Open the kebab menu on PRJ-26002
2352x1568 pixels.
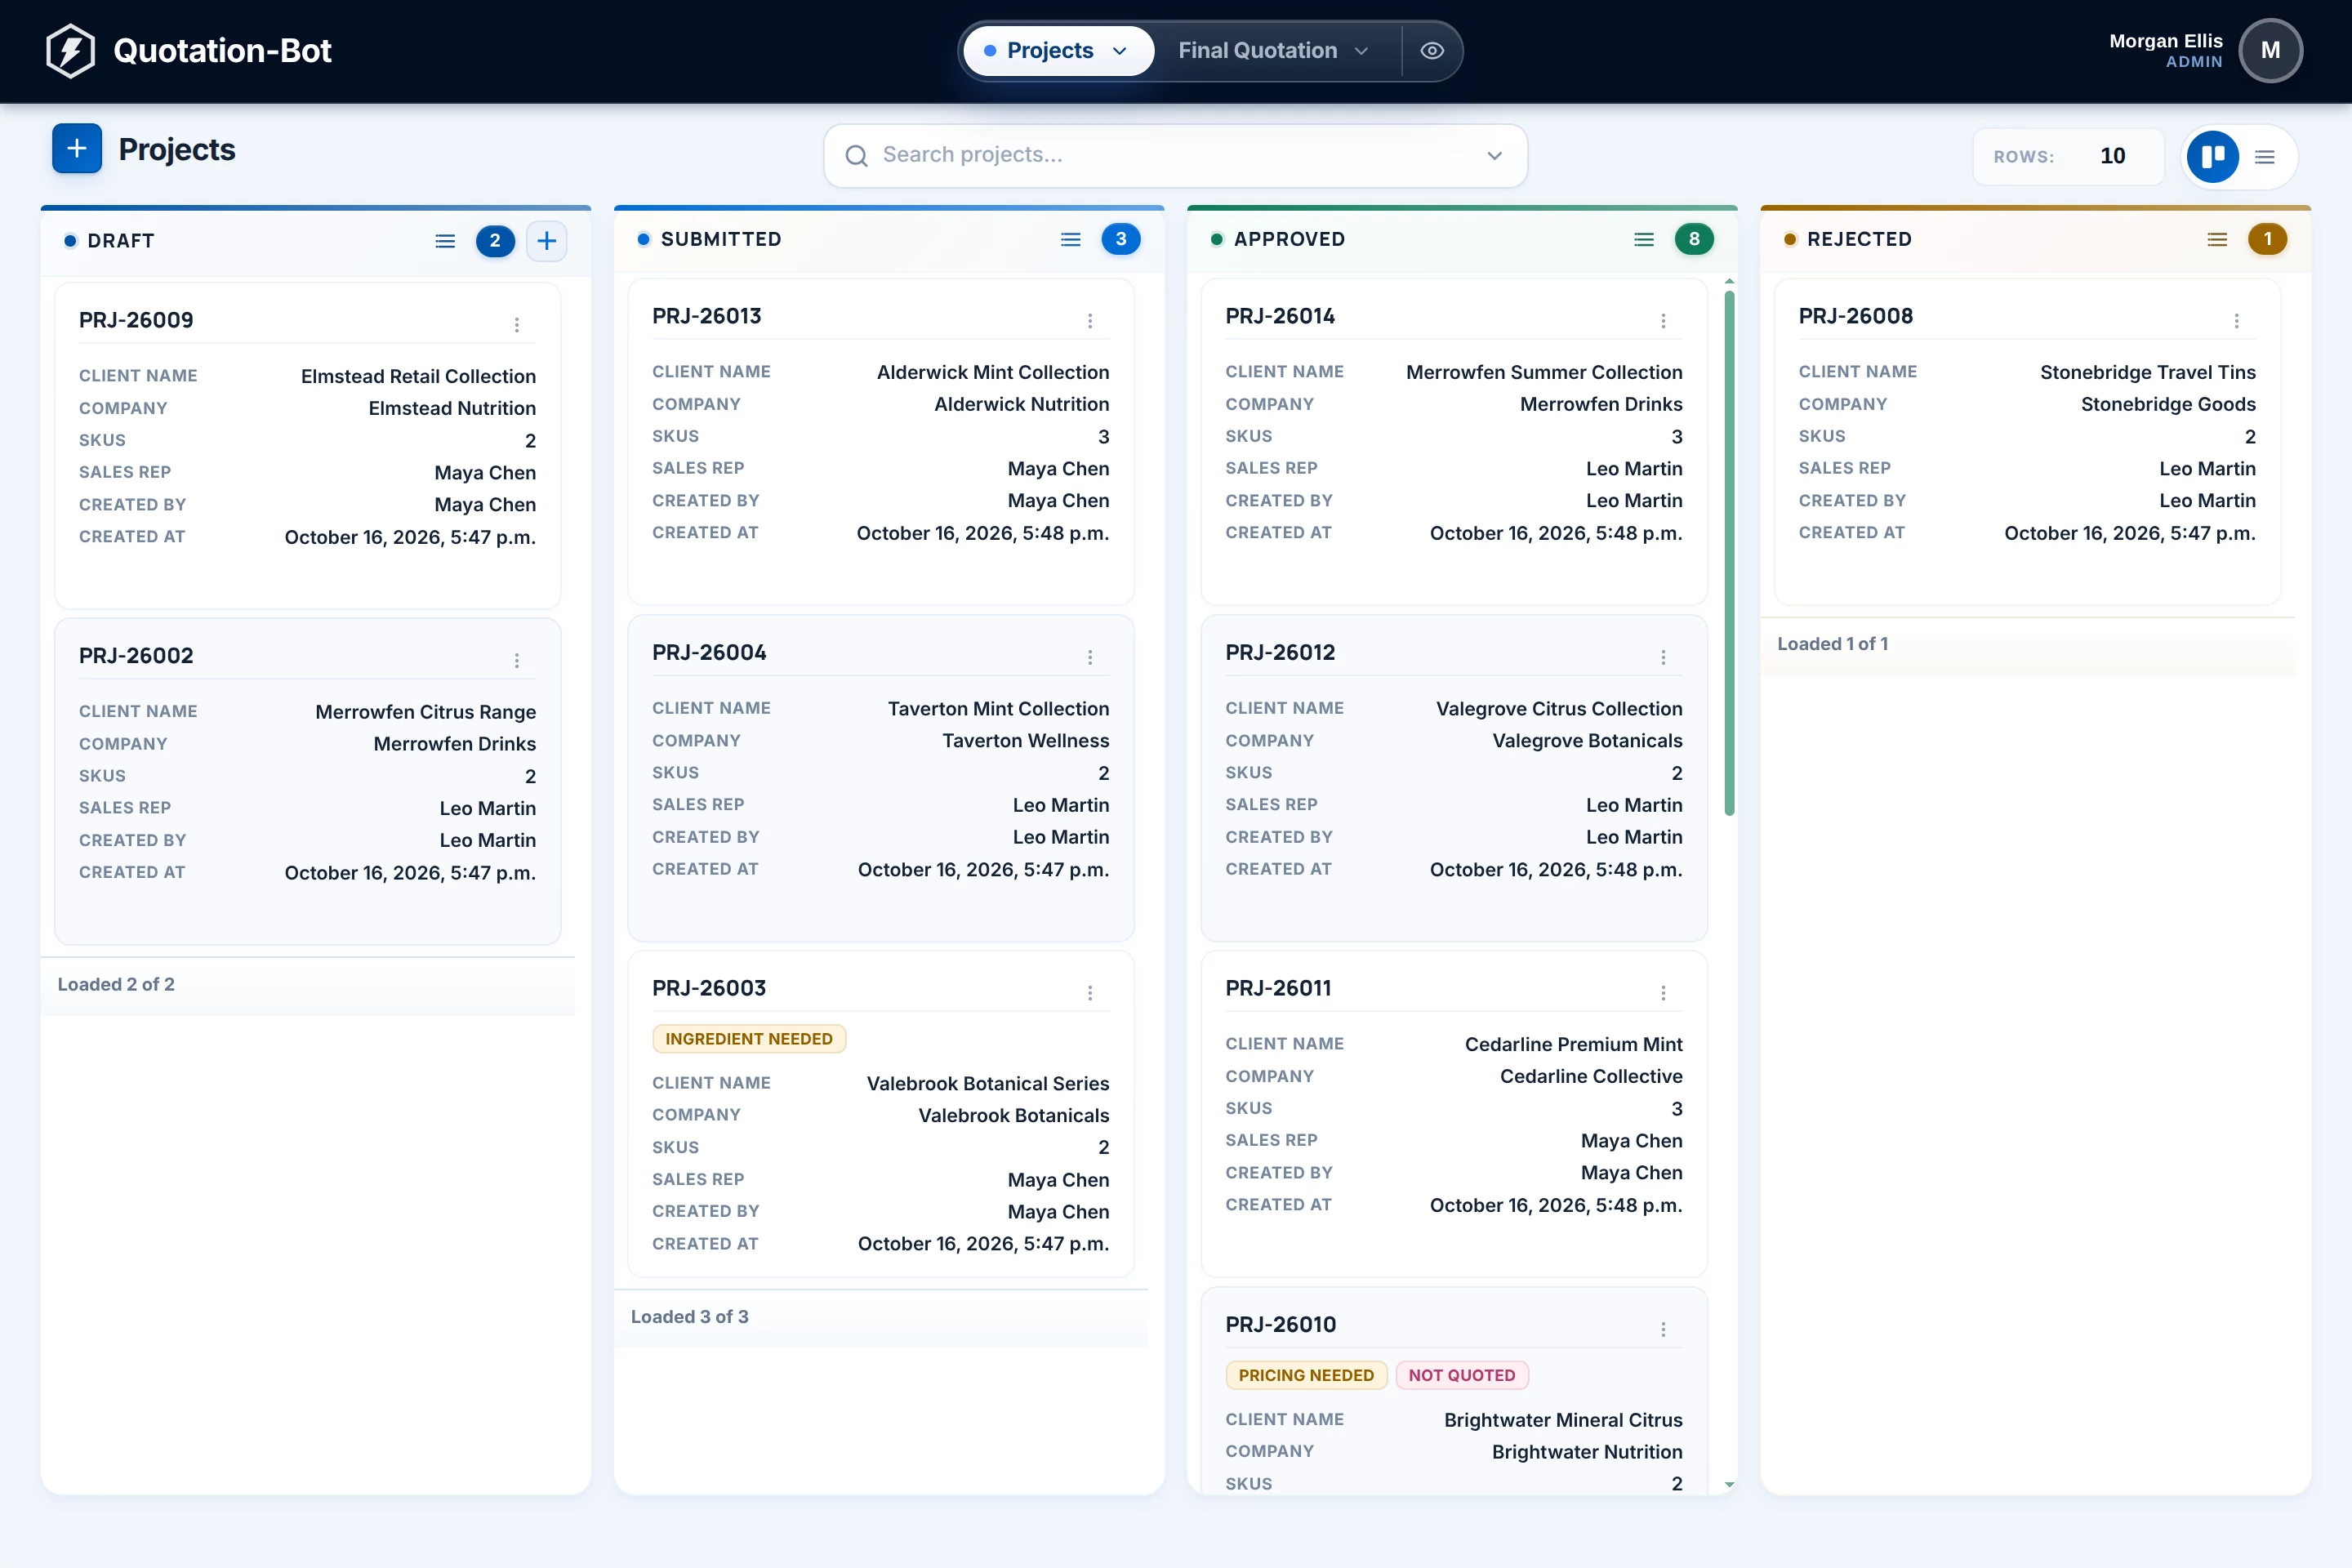coord(517,660)
